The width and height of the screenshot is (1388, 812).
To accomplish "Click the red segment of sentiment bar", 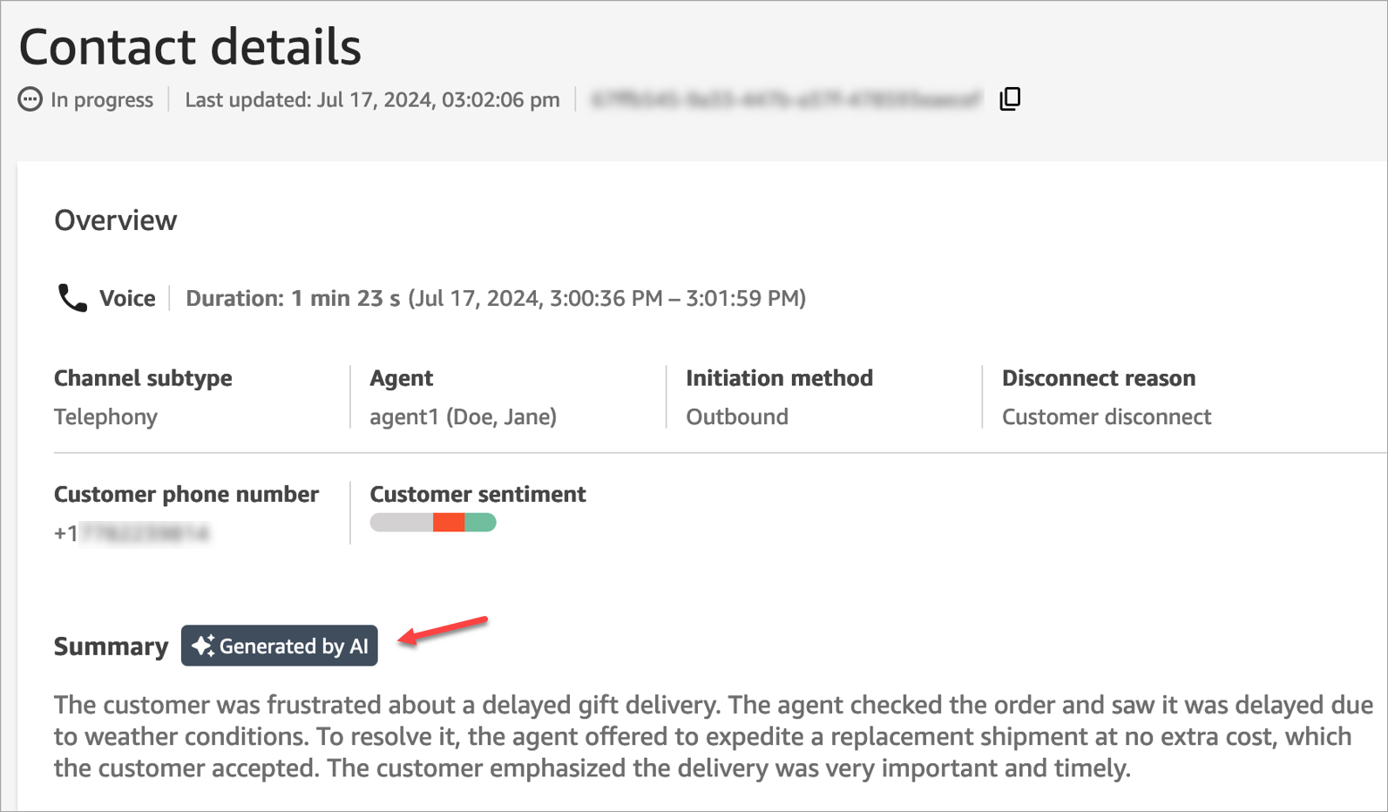I will click(448, 522).
